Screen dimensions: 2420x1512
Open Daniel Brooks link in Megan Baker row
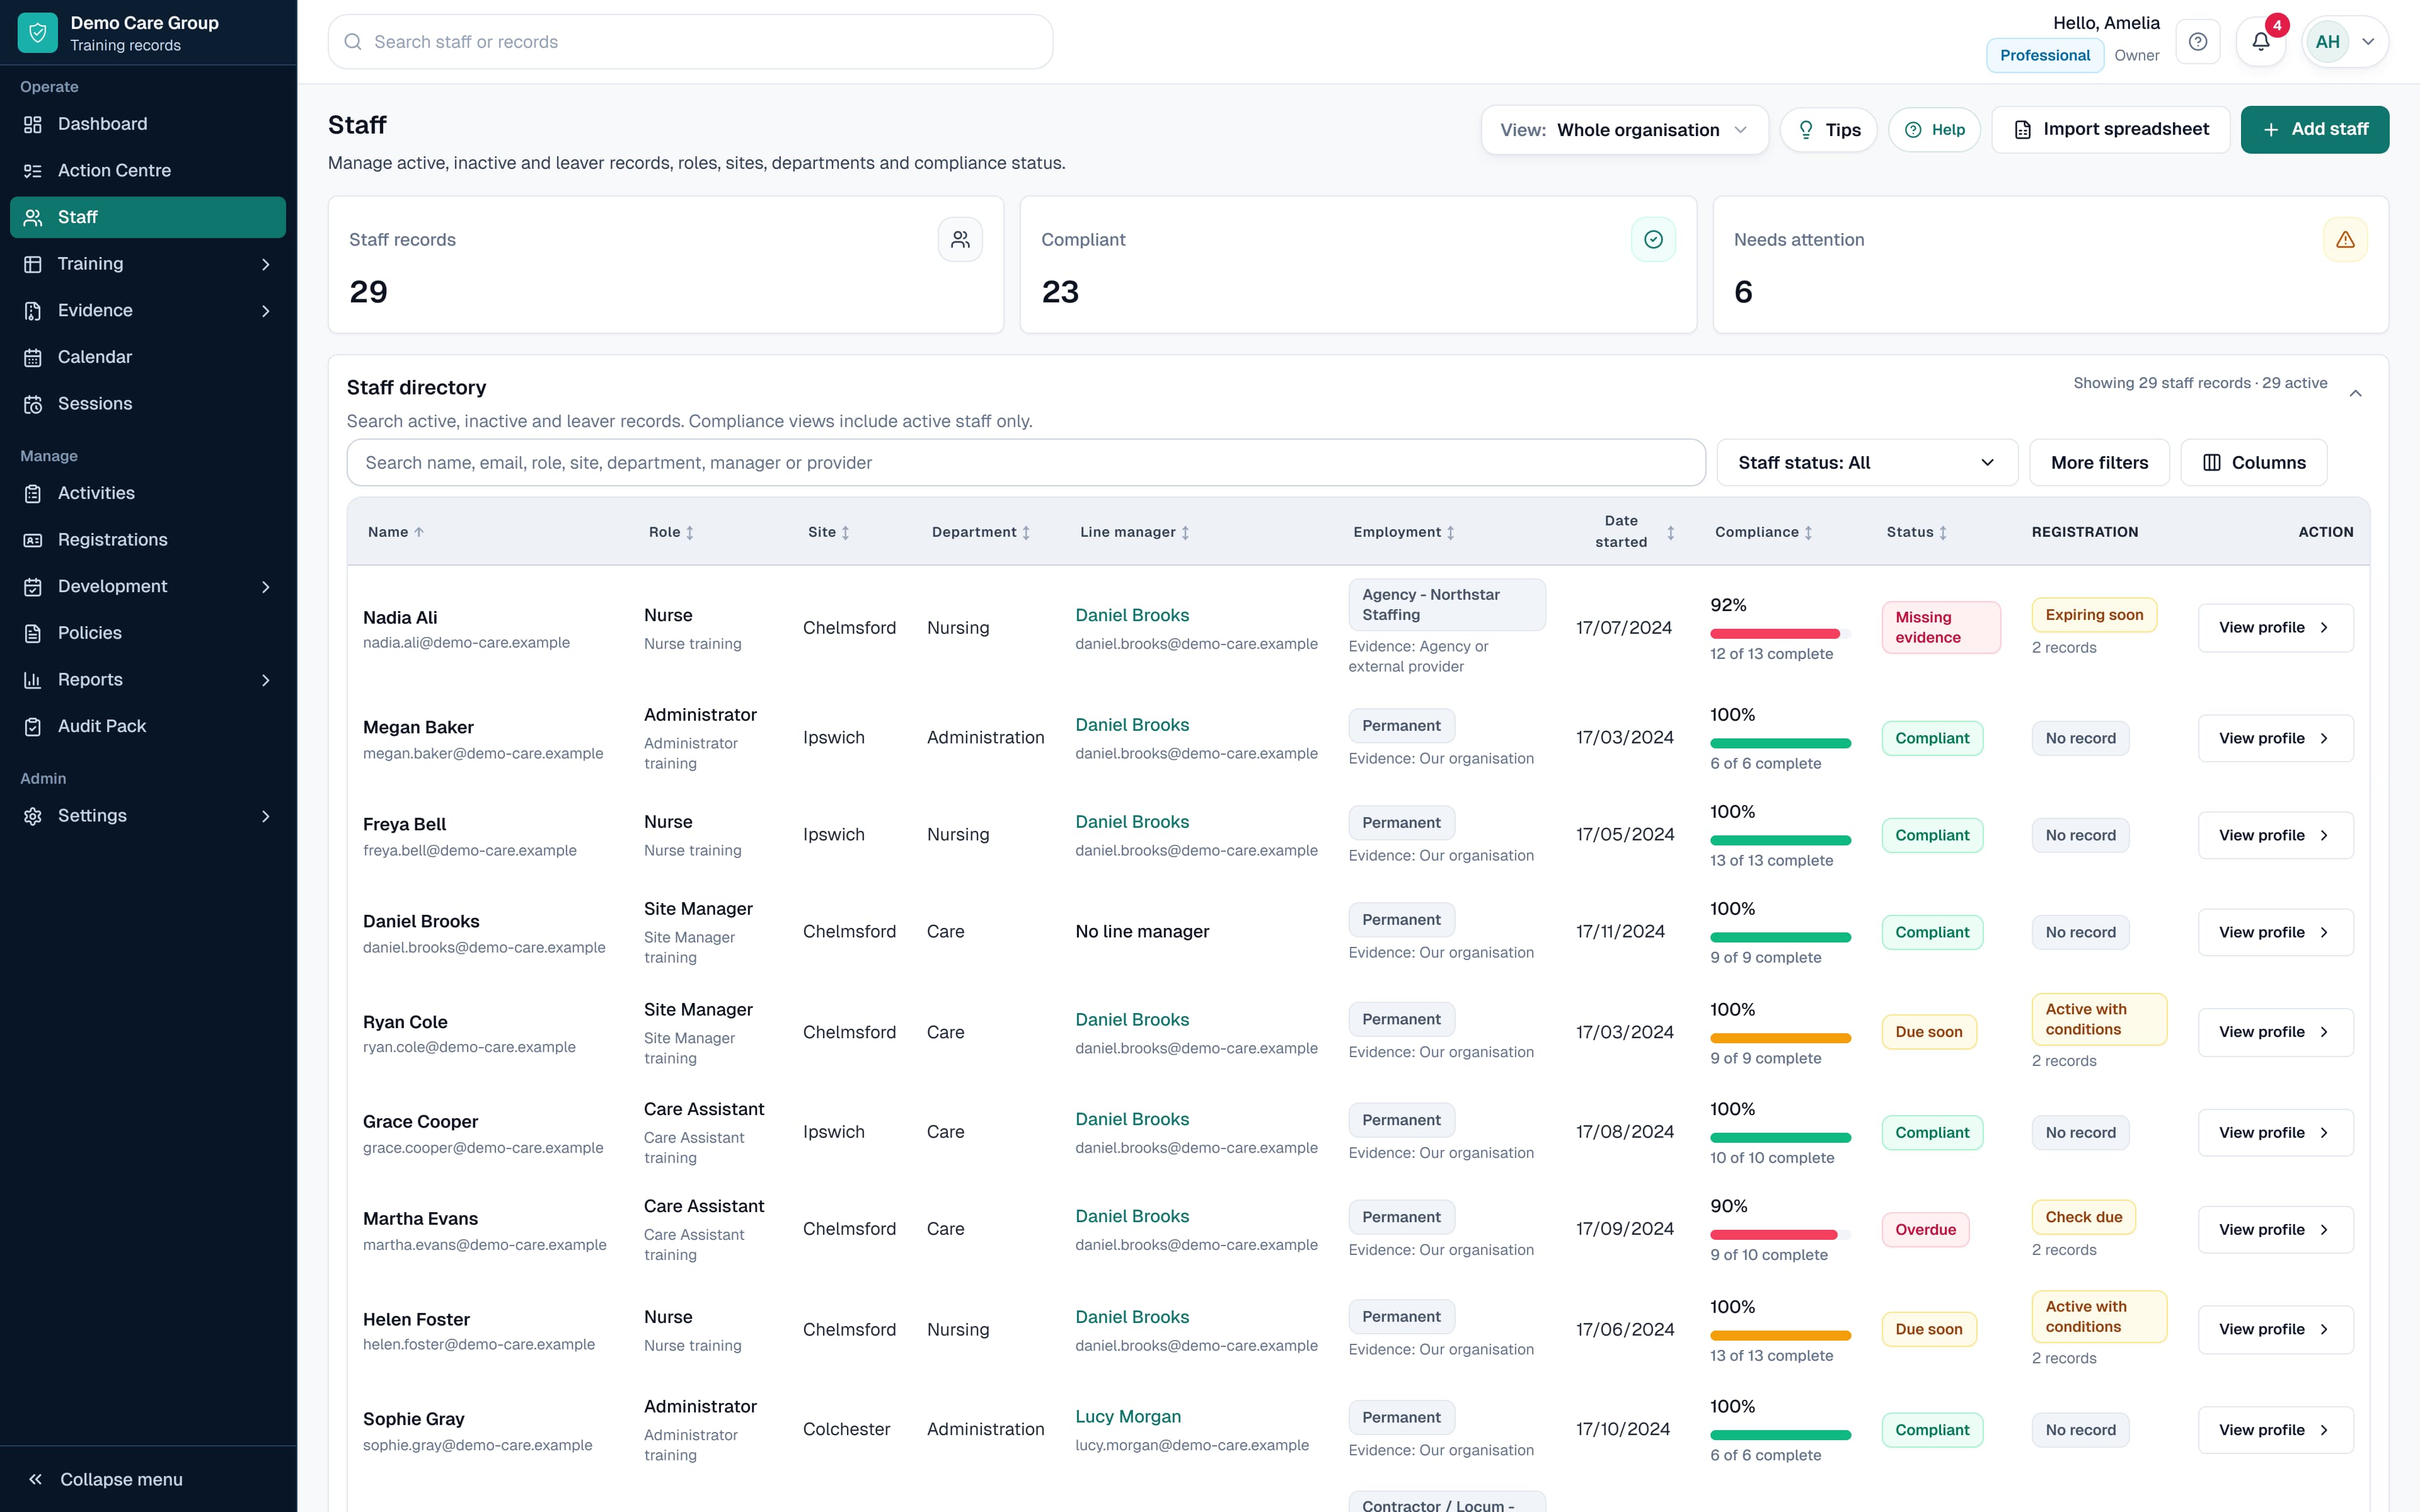pyautogui.click(x=1132, y=725)
